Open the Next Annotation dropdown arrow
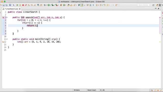The width and height of the screenshot is (163, 92). point(99,5)
